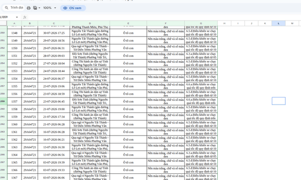This screenshot has width=301, height=180.
Task: Expand the filter views dropdown arrow
Action: pyautogui.click(x=40, y=8)
